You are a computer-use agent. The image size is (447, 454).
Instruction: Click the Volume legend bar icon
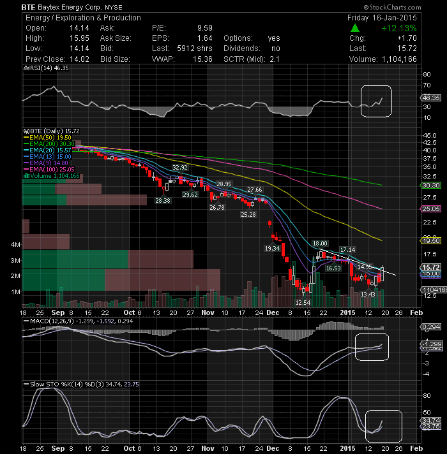26,176
